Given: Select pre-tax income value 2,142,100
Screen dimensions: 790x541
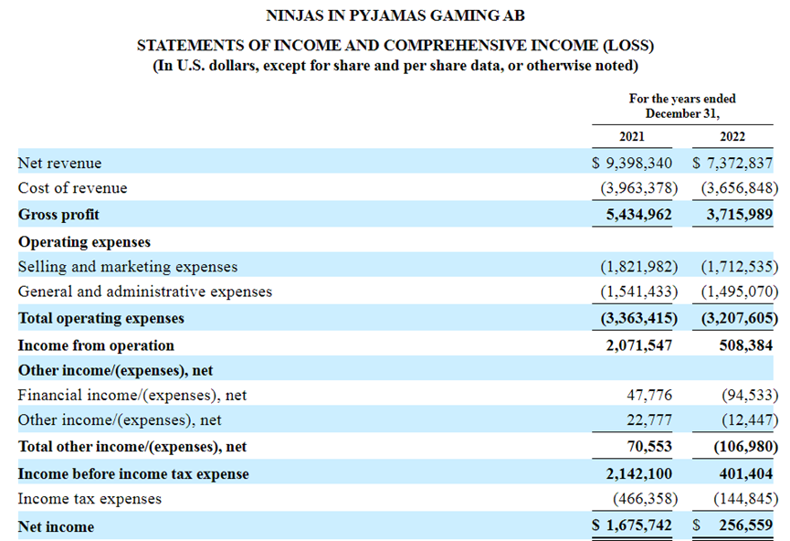Looking at the screenshot, I should (x=638, y=474).
